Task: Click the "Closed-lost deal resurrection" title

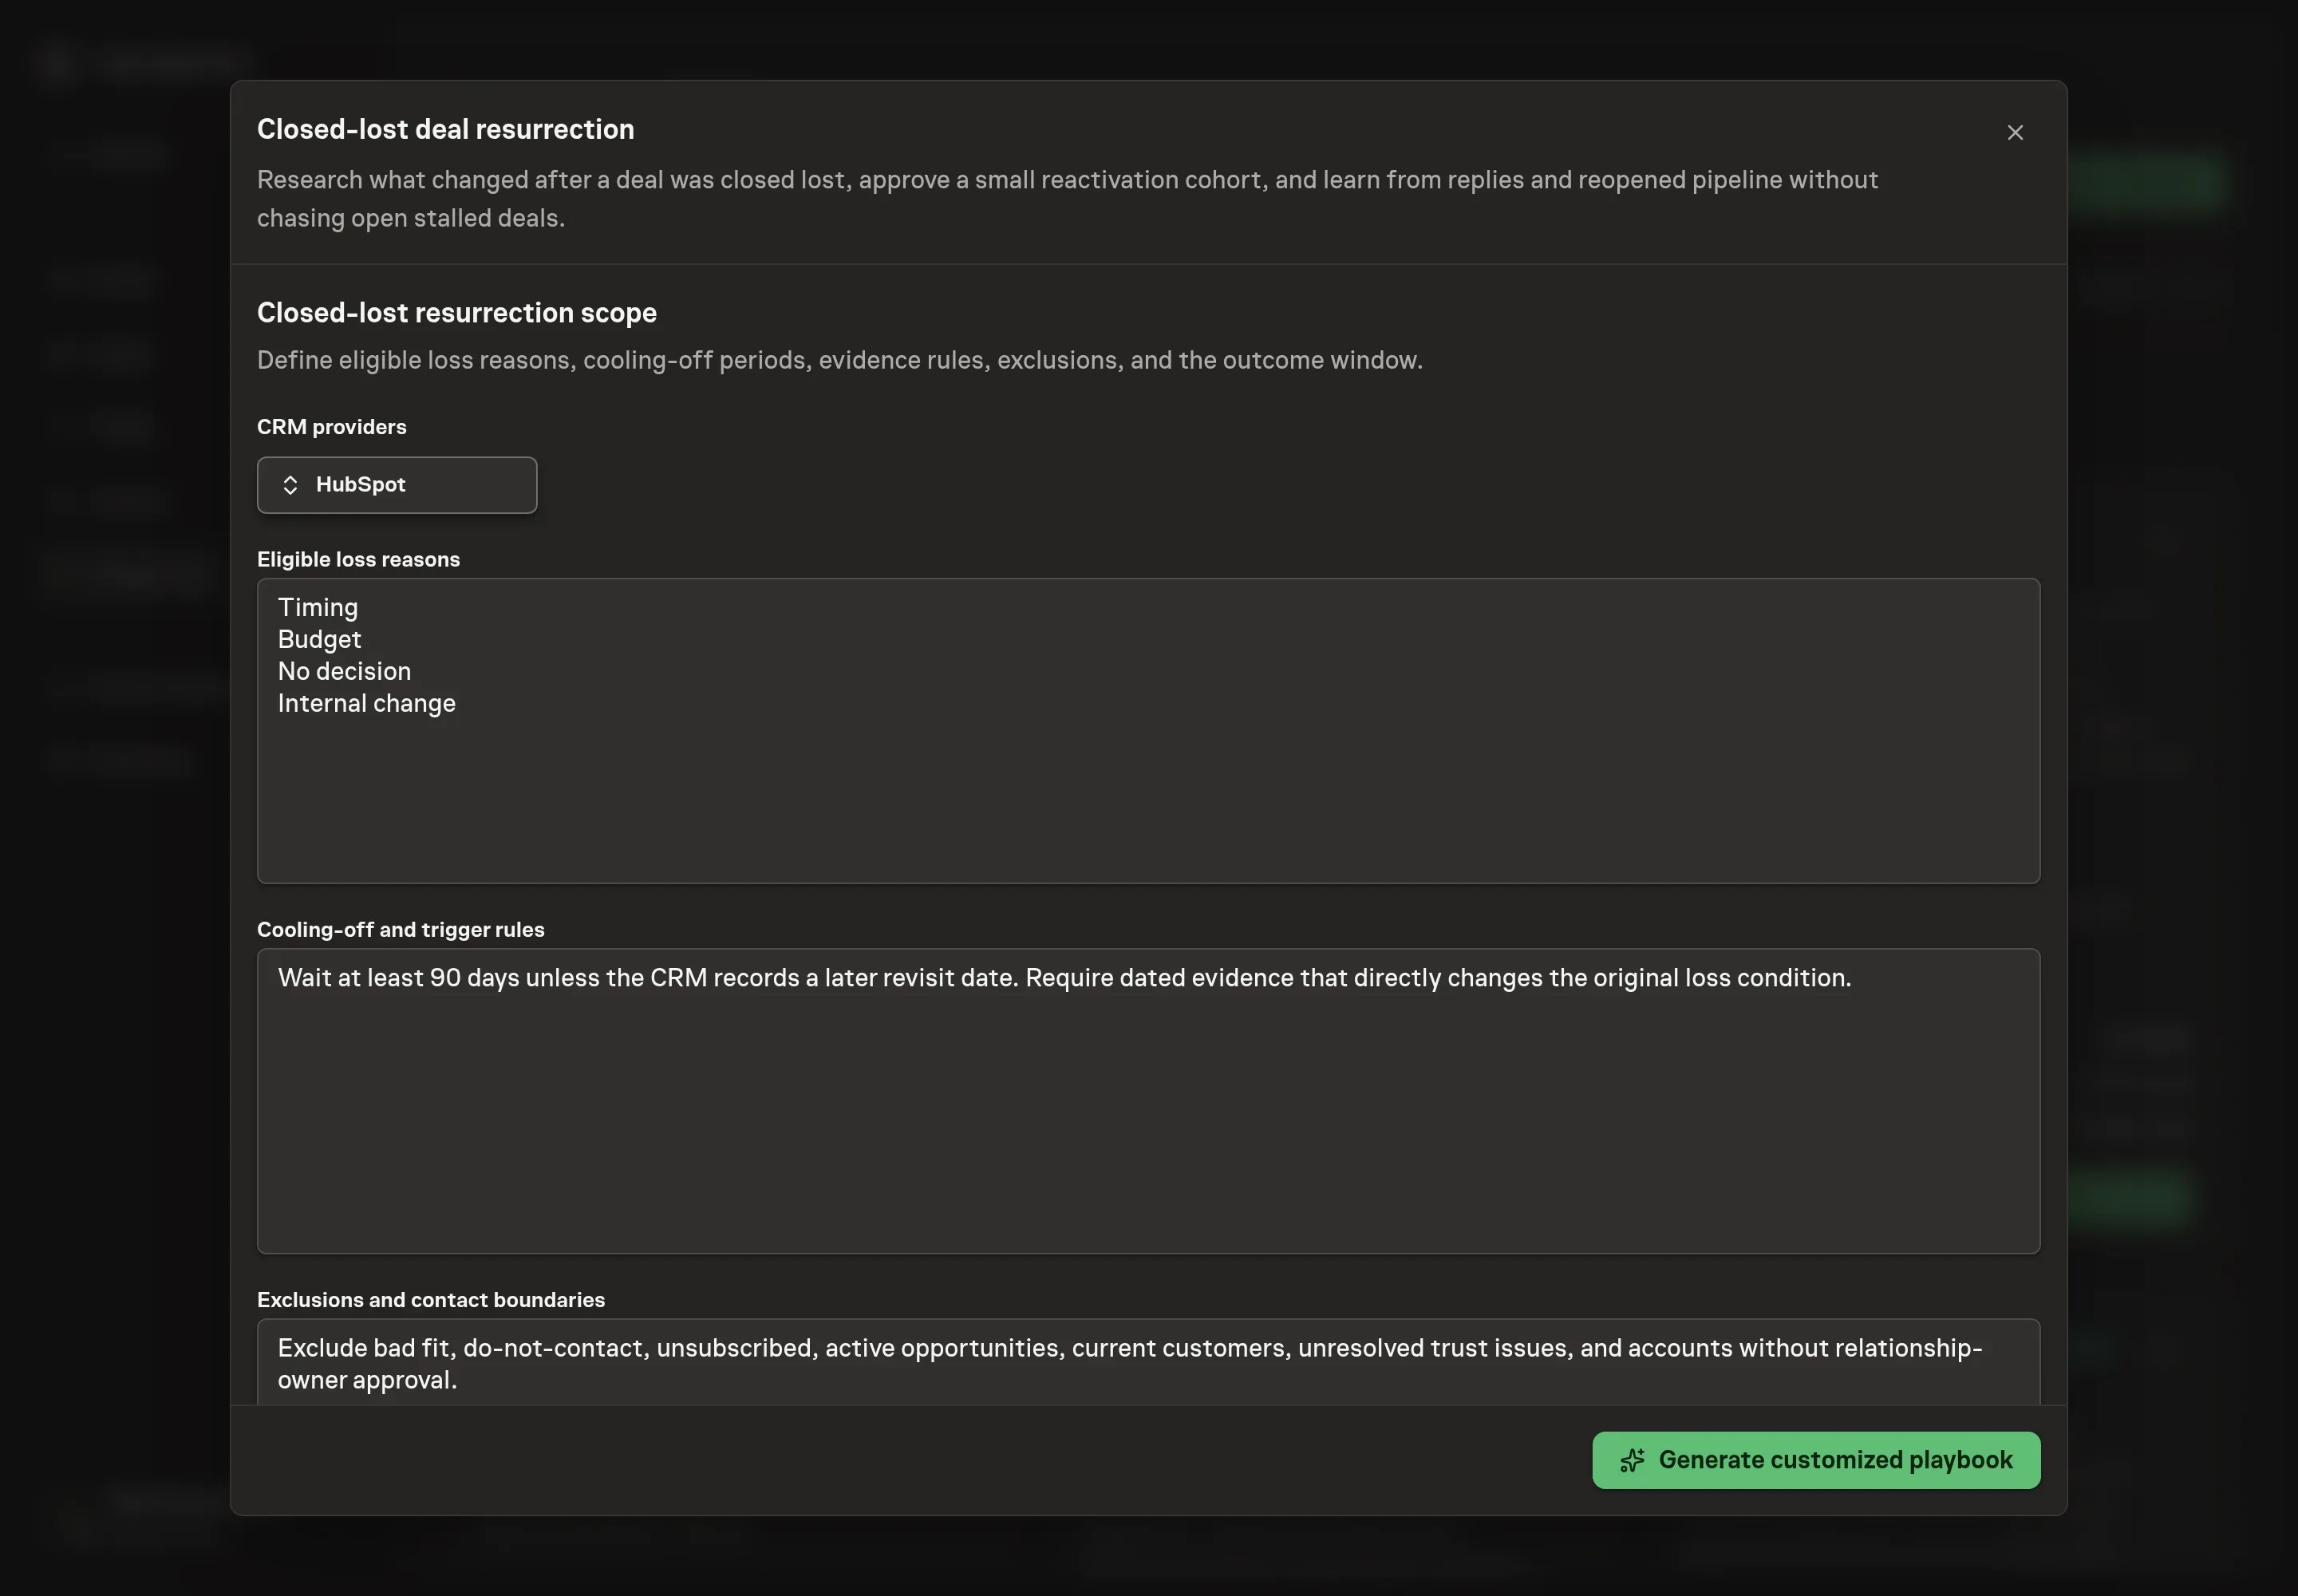Action: (445, 130)
